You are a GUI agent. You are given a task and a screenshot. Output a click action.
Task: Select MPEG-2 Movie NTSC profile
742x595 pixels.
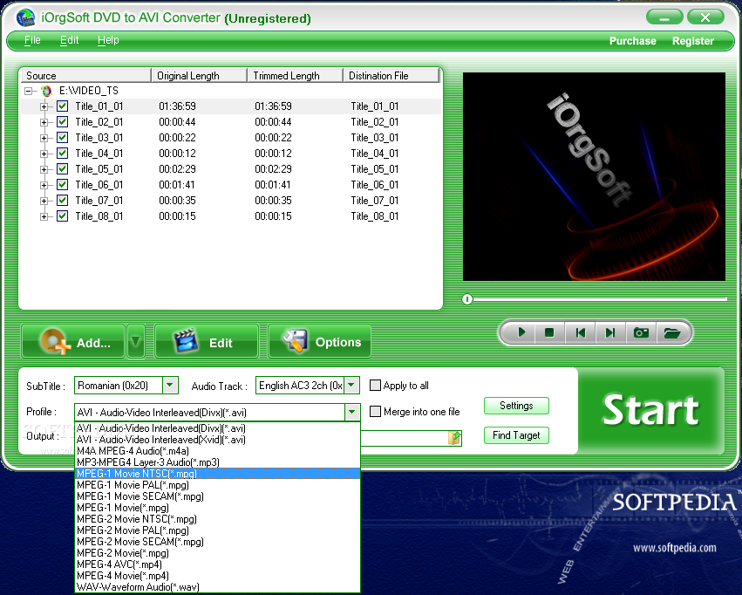[x=218, y=519]
